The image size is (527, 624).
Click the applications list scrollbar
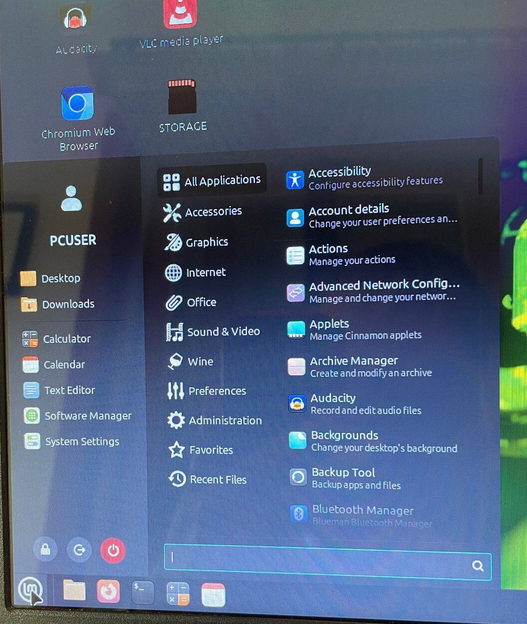[x=480, y=176]
